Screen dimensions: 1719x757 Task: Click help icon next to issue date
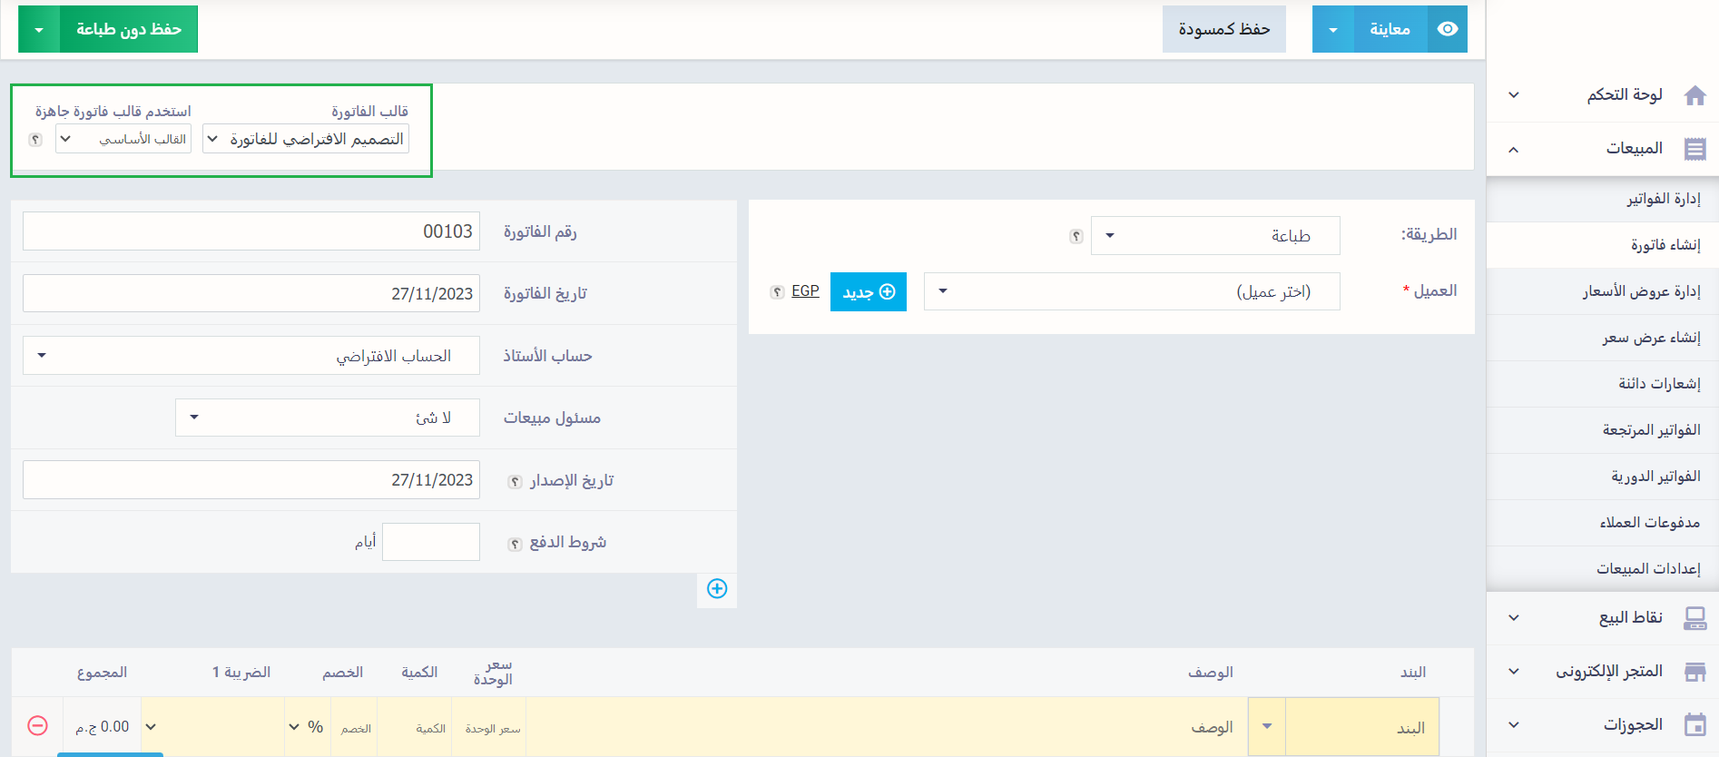coord(515,482)
